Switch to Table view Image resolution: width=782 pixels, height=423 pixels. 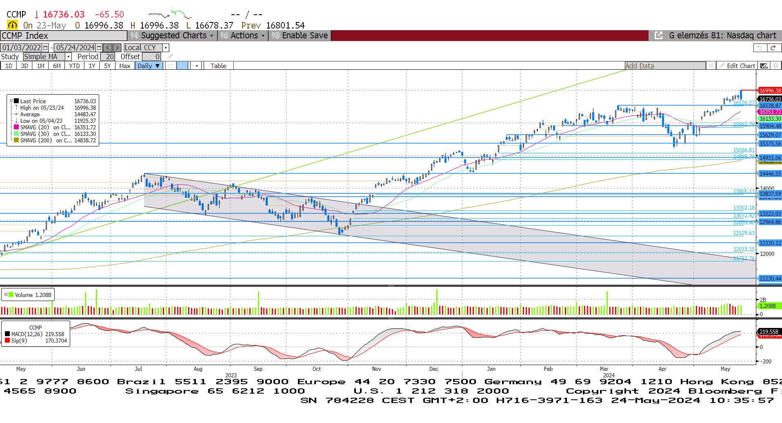click(218, 66)
